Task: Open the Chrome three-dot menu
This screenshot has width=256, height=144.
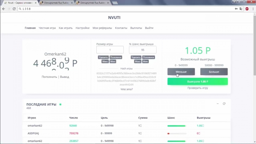Action: point(253,9)
